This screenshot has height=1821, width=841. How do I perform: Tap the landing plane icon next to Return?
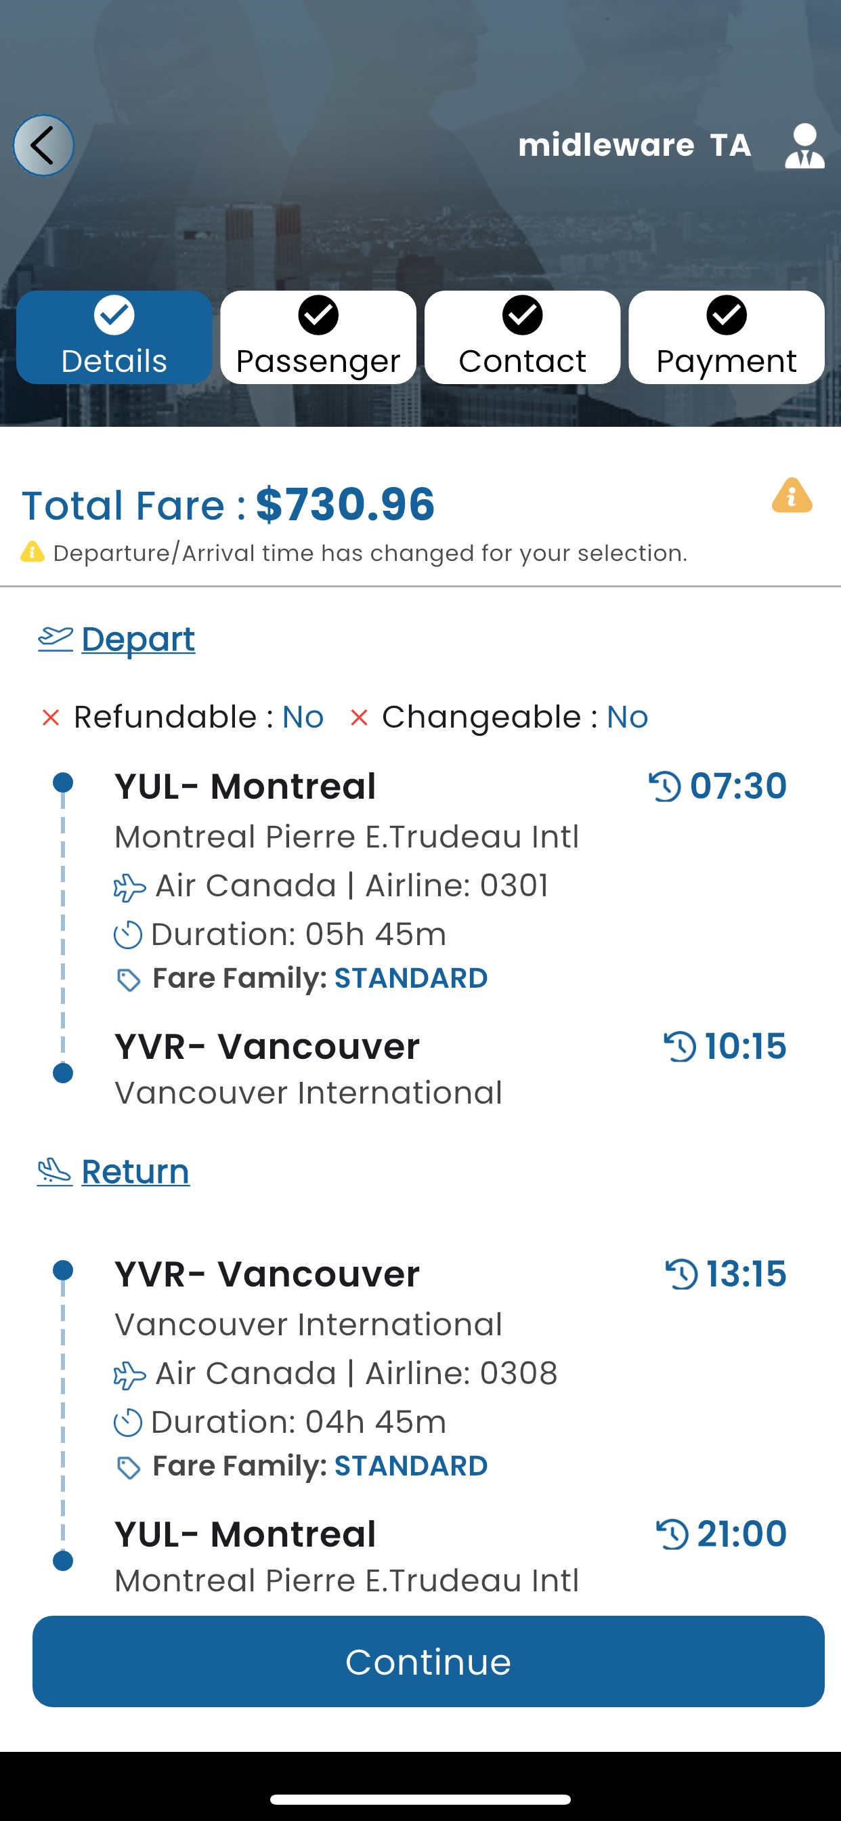[x=54, y=1171]
